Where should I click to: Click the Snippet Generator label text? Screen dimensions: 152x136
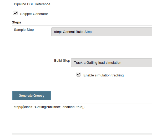tap(34, 14)
